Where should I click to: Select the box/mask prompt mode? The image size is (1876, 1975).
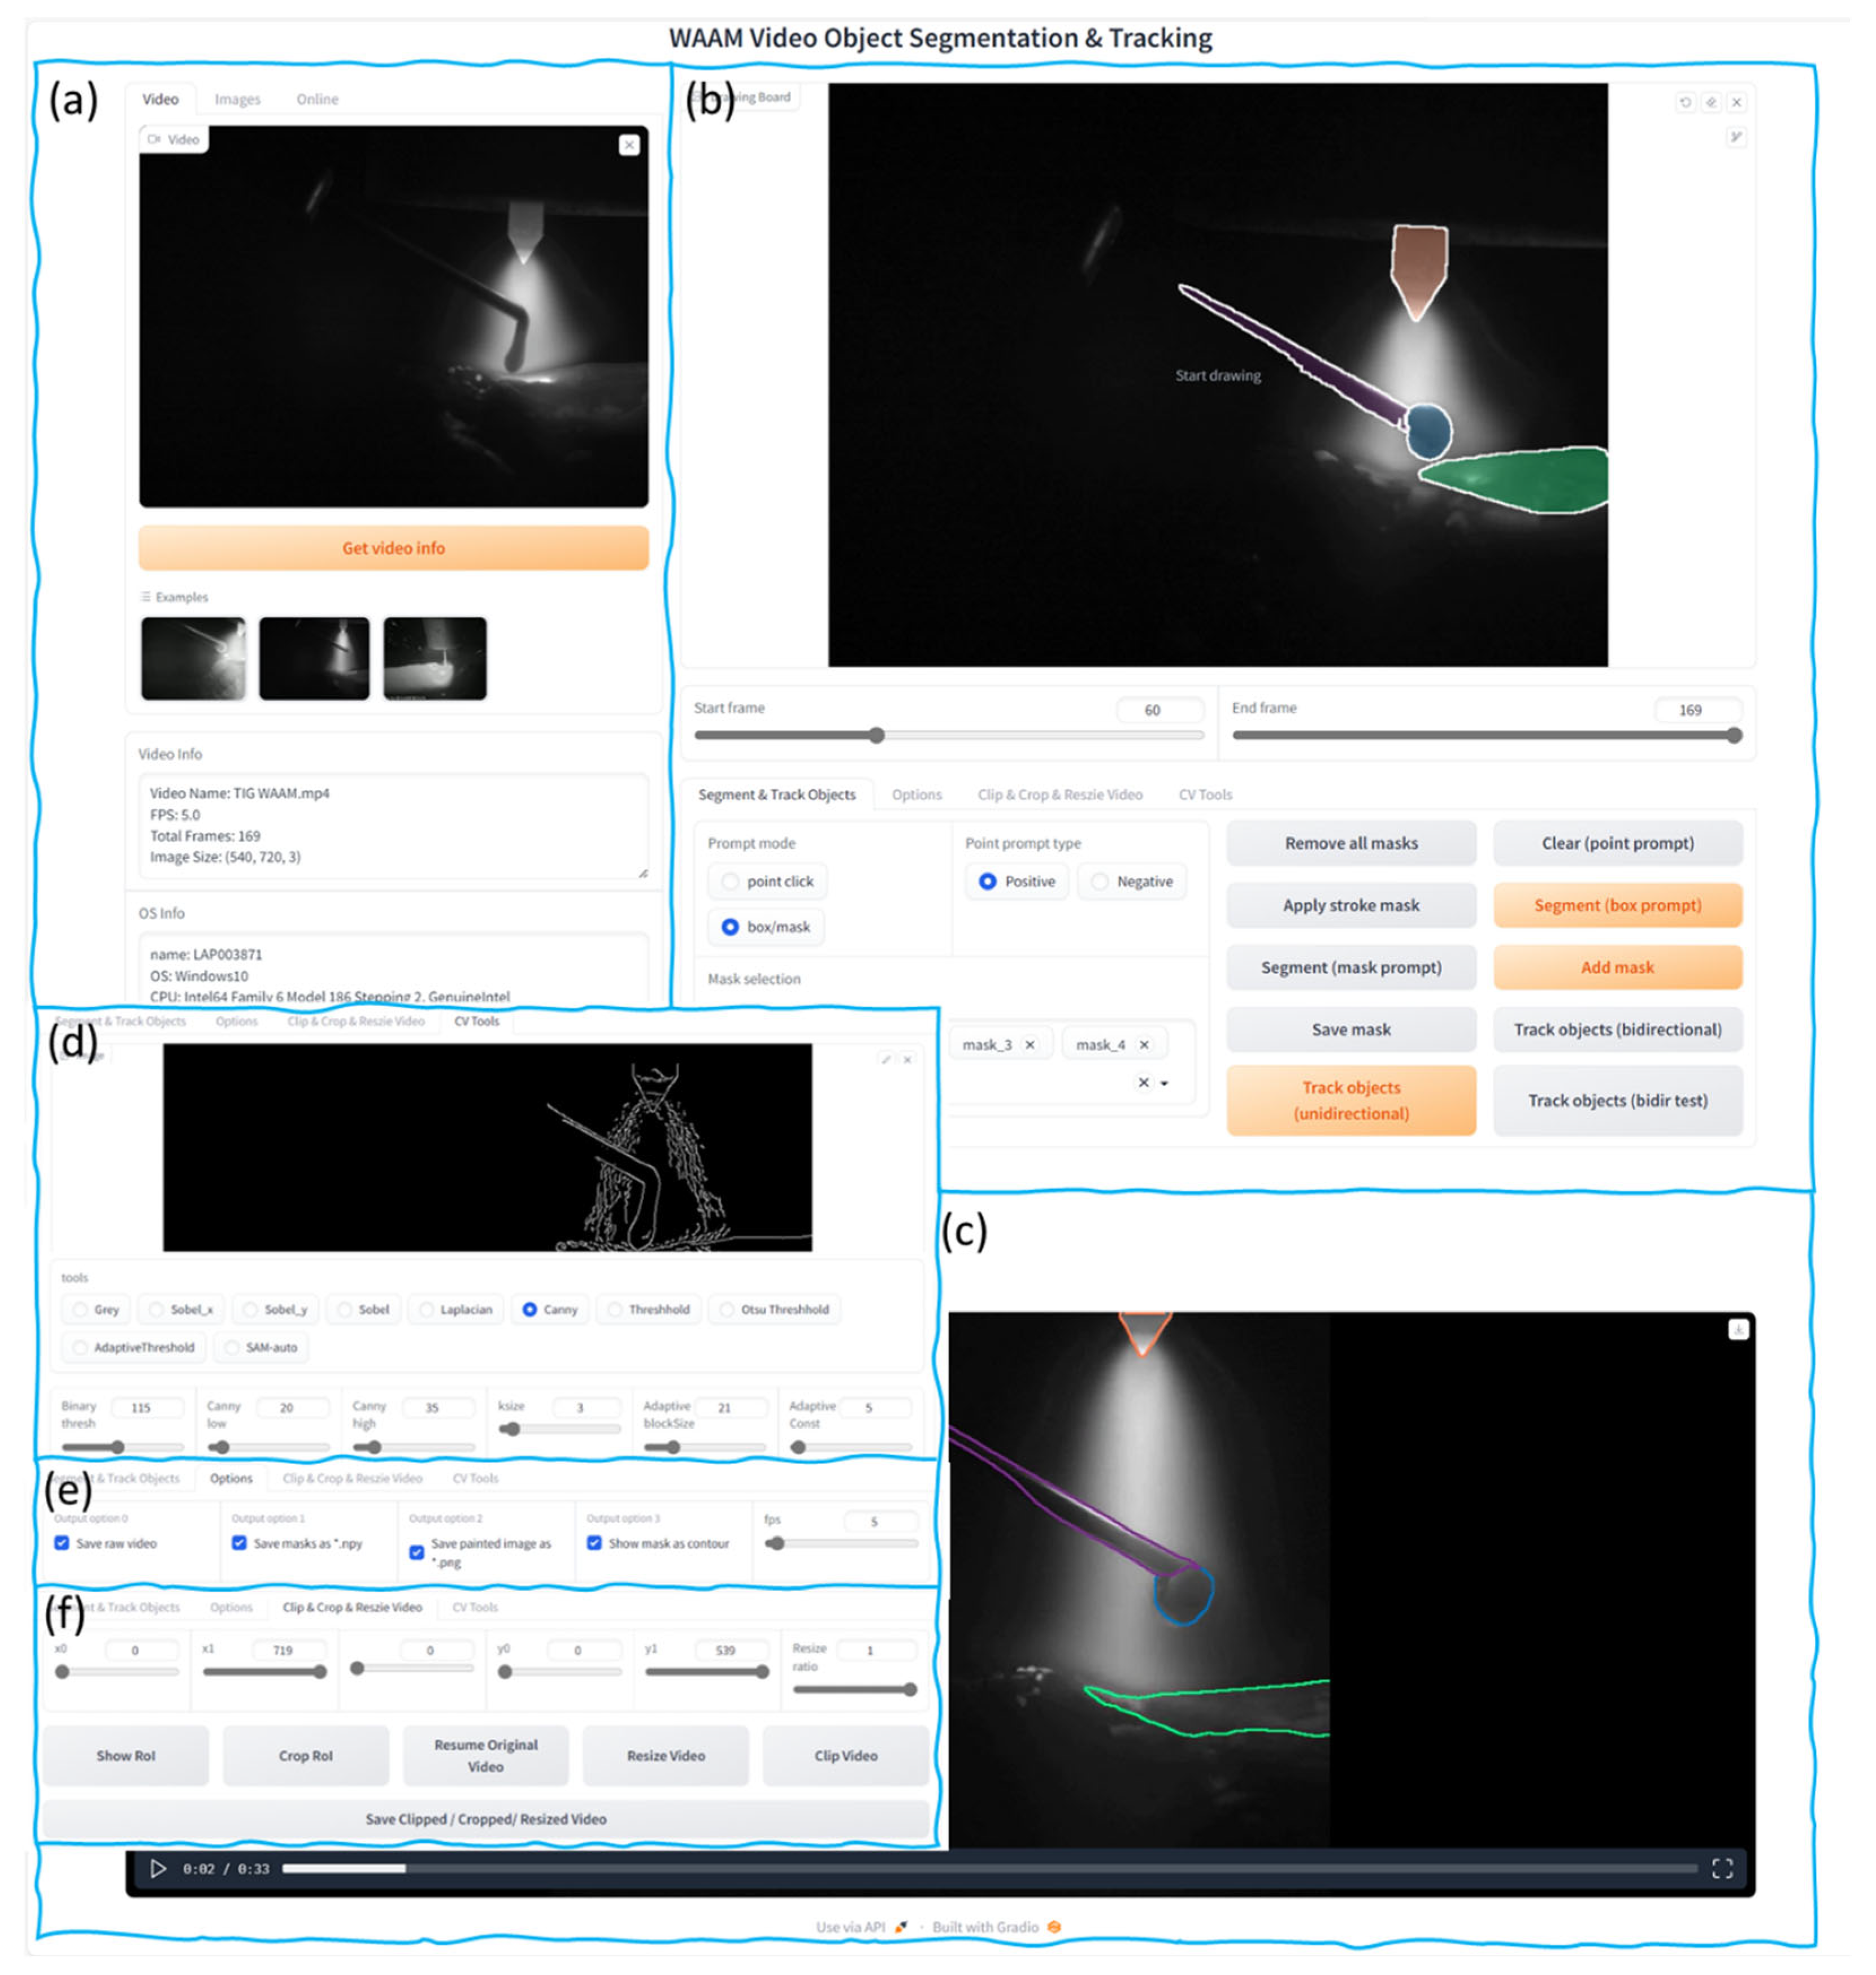click(766, 927)
